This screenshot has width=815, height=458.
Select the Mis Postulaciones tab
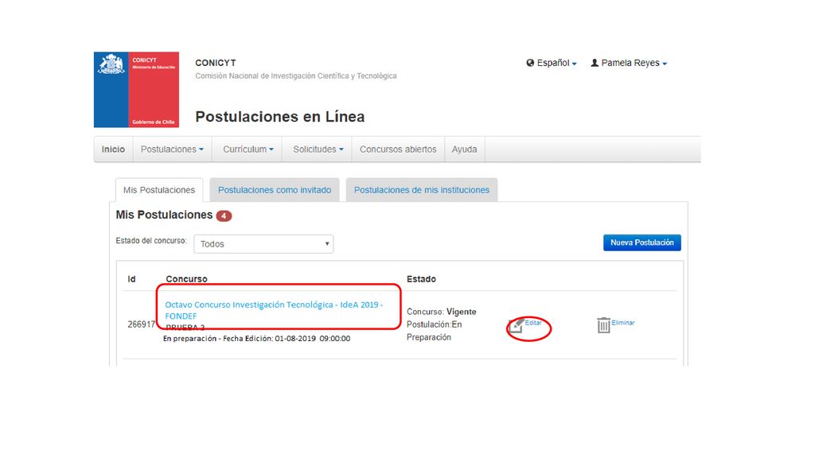tap(159, 190)
